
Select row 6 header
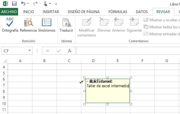(x=4, y=79)
